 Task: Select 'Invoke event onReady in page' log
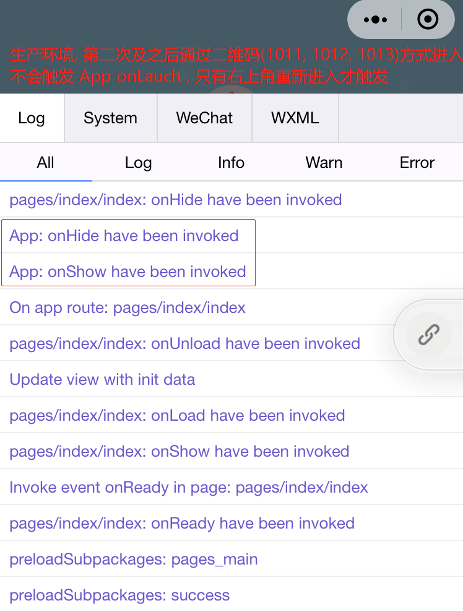click(231, 487)
